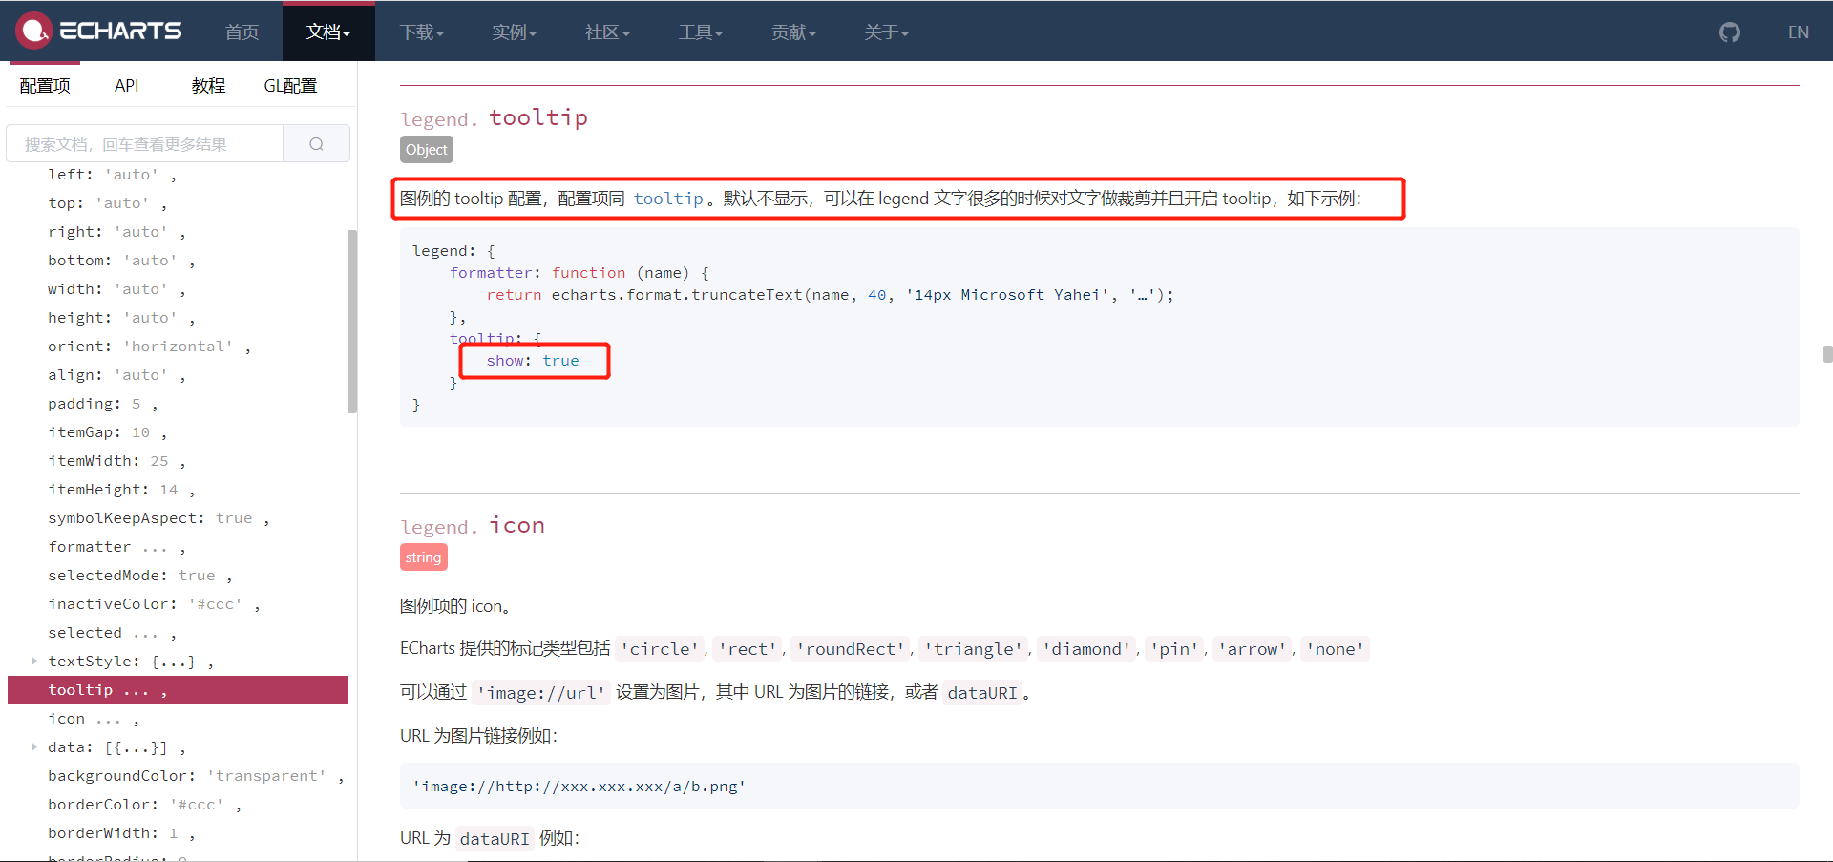Screen dimensions: 1833x862
Task: Open the 文档 dropdown menu
Action: (x=328, y=32)
